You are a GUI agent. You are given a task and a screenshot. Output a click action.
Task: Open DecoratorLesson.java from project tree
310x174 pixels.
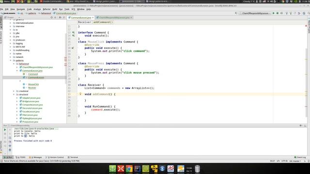click(32, 108)
